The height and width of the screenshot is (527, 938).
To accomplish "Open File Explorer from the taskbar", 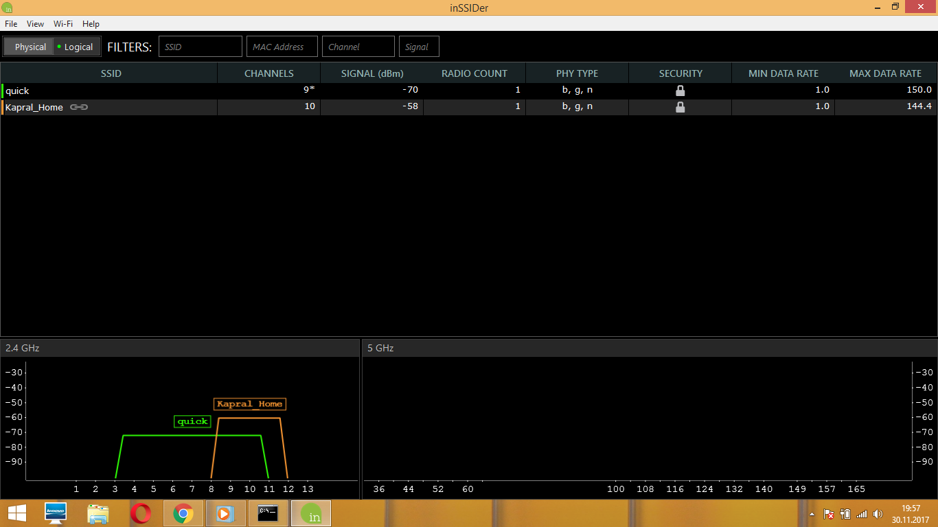I will (98, 513).
